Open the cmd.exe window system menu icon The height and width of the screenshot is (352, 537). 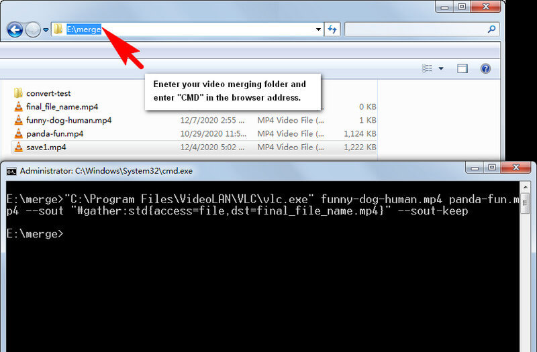coord(11,171)
